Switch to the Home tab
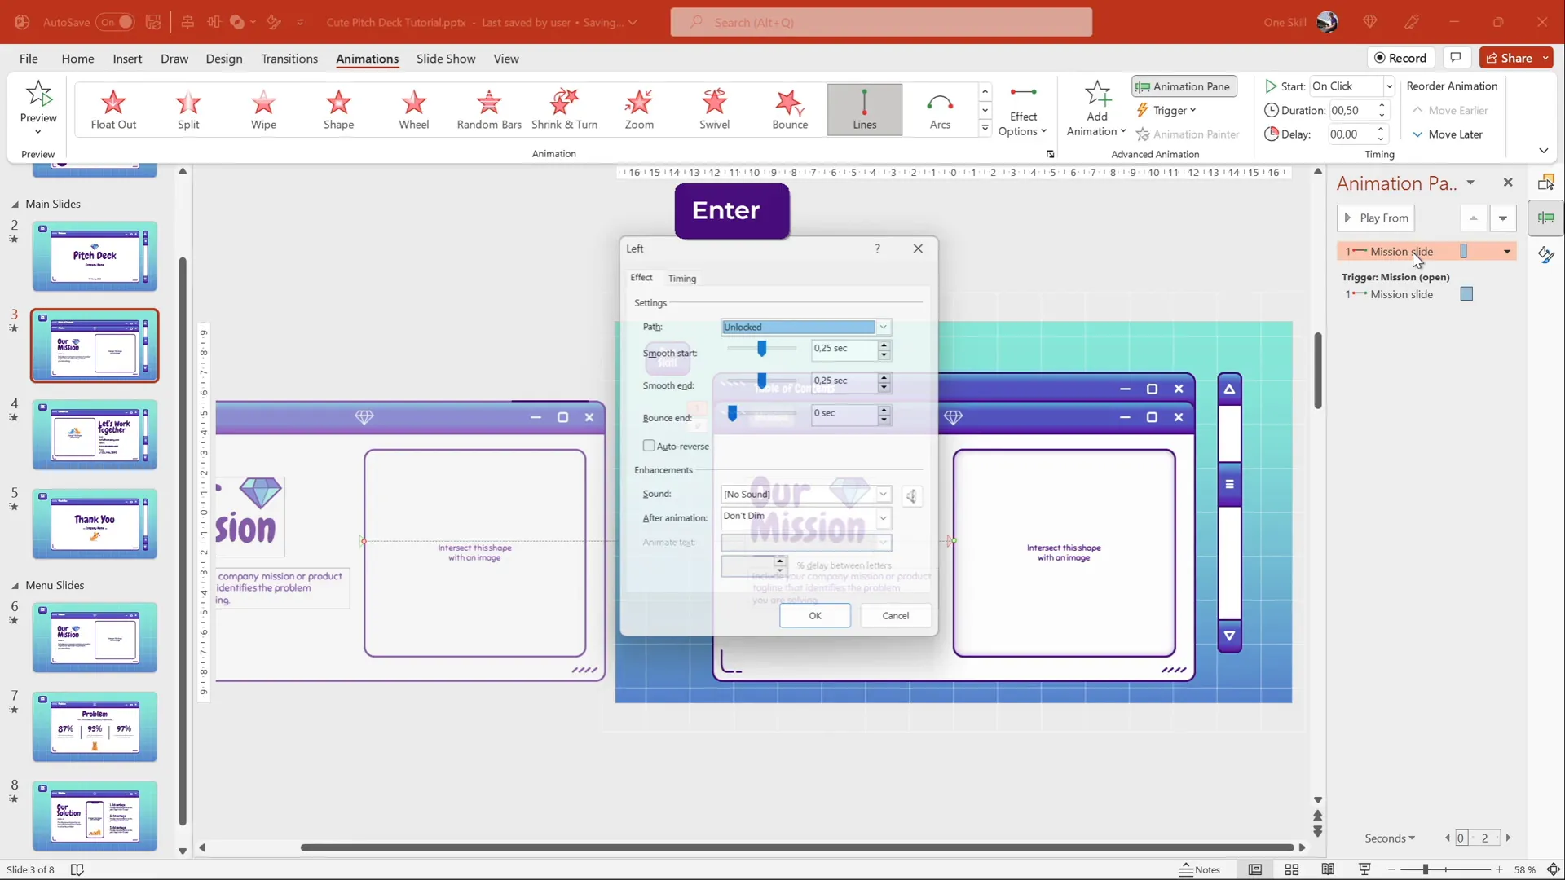Image resolution: width=1565 pixels, height=880 pixels. coord(77,59)
